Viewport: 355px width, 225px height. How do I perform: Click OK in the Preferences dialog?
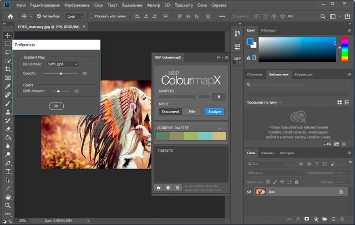click(56, 105)
